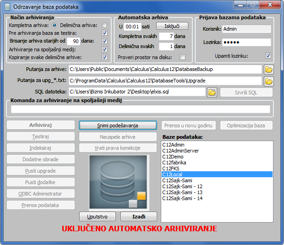Viewport: 284px width, 245px height.
Task: Click the title bar database icon
Action: 7,7
